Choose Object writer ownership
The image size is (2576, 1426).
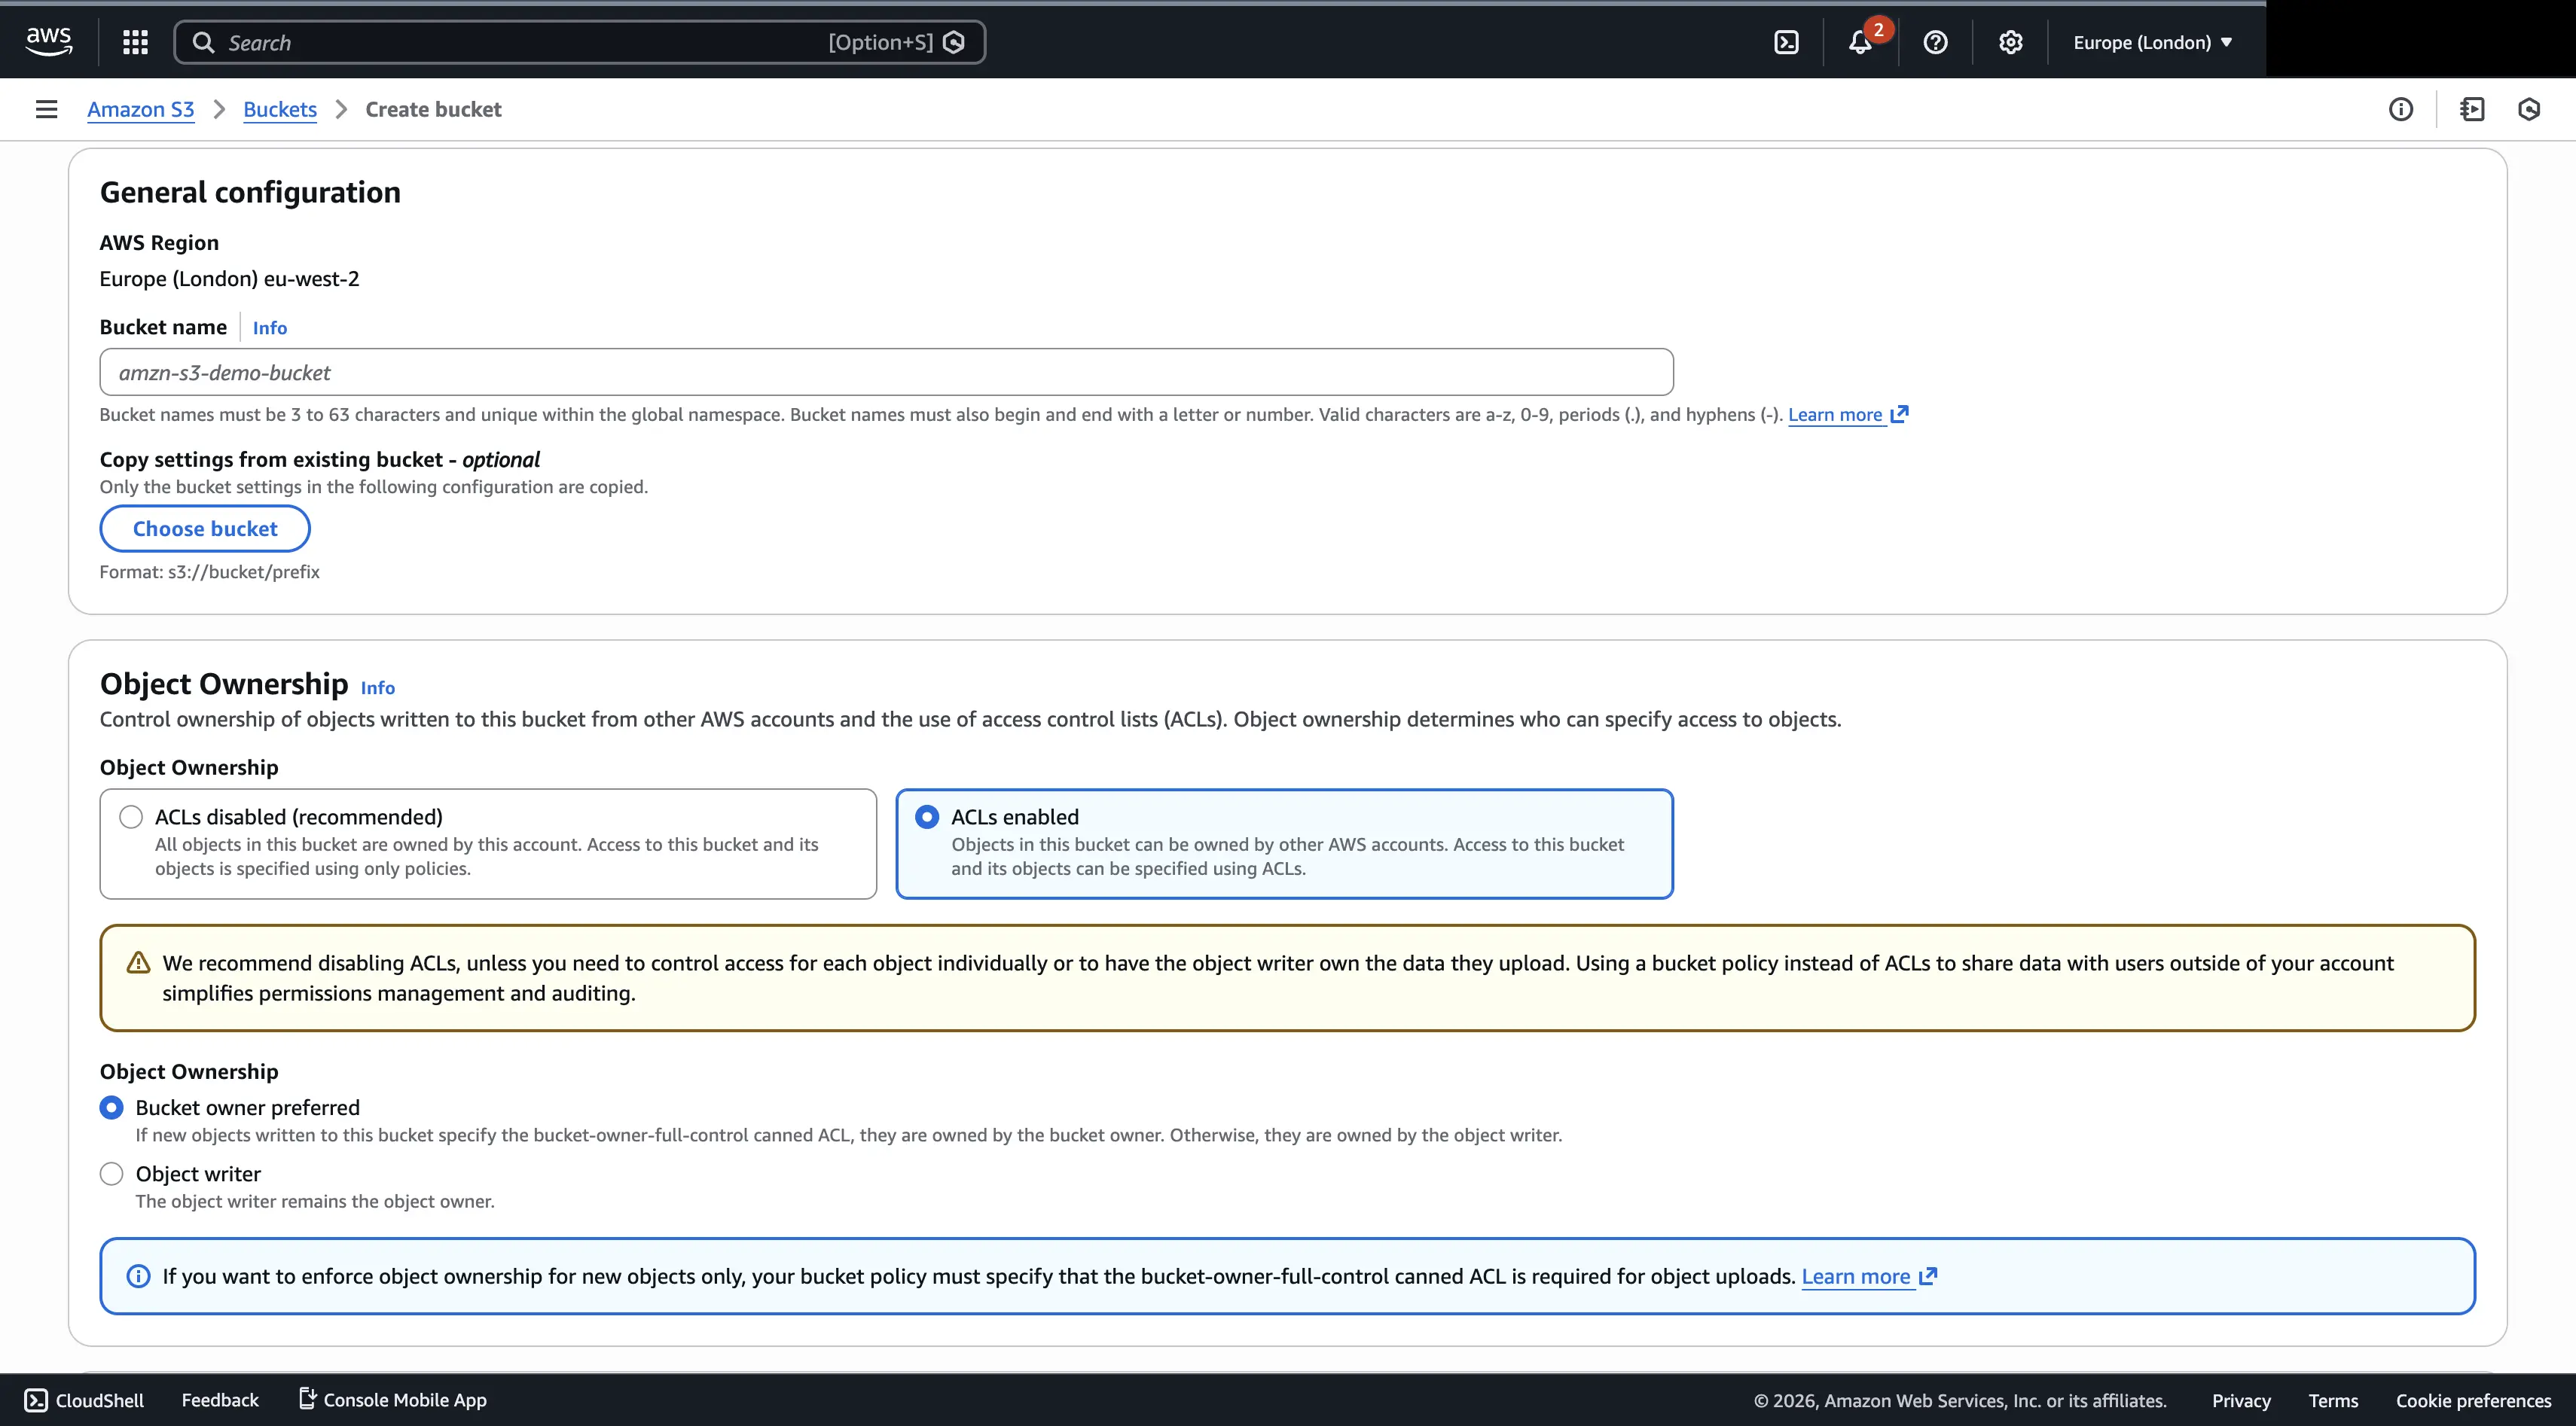(x=111, y=1173)
